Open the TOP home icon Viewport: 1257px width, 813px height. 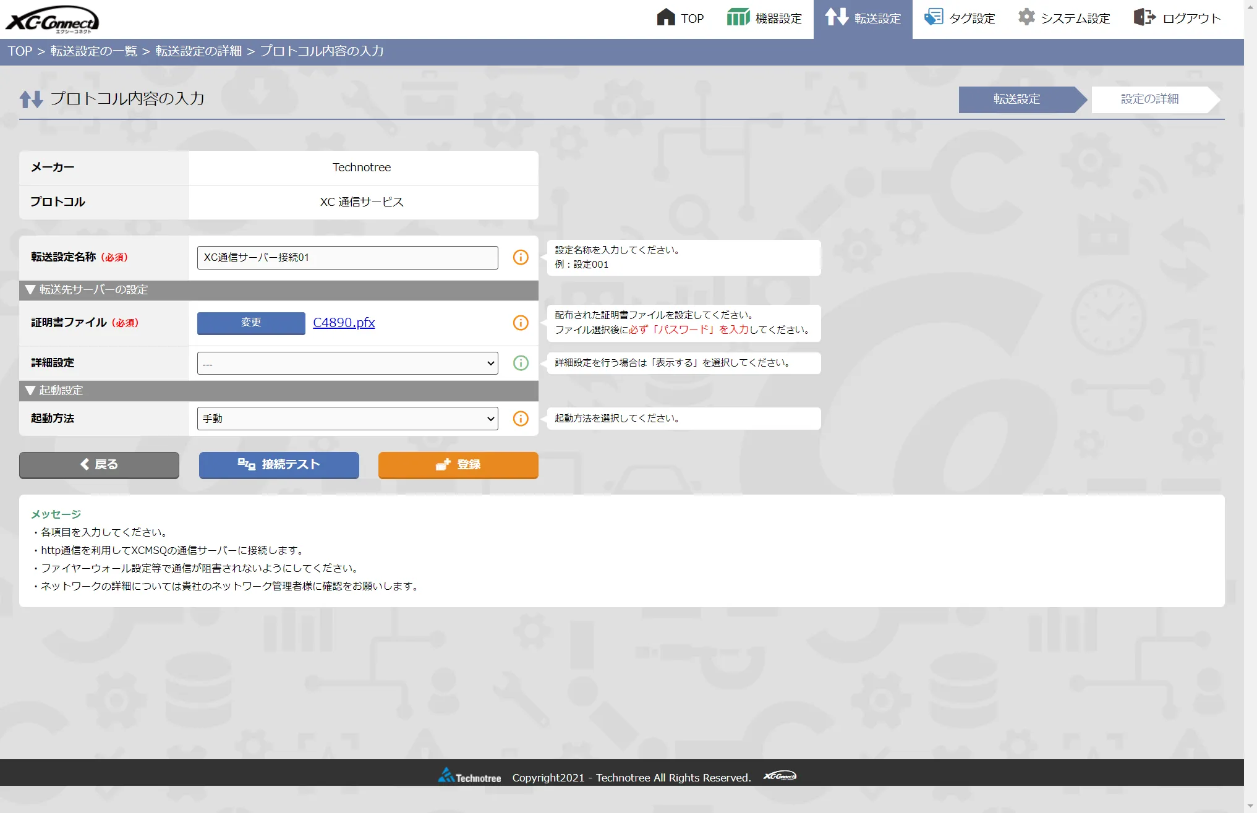coord(667,17)
